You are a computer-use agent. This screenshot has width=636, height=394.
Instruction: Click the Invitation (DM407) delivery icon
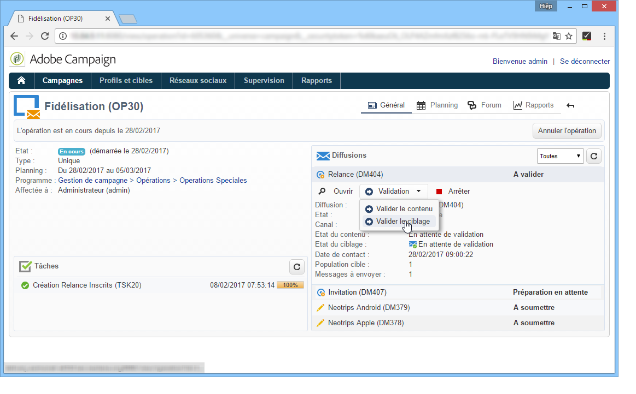(321, 292)
